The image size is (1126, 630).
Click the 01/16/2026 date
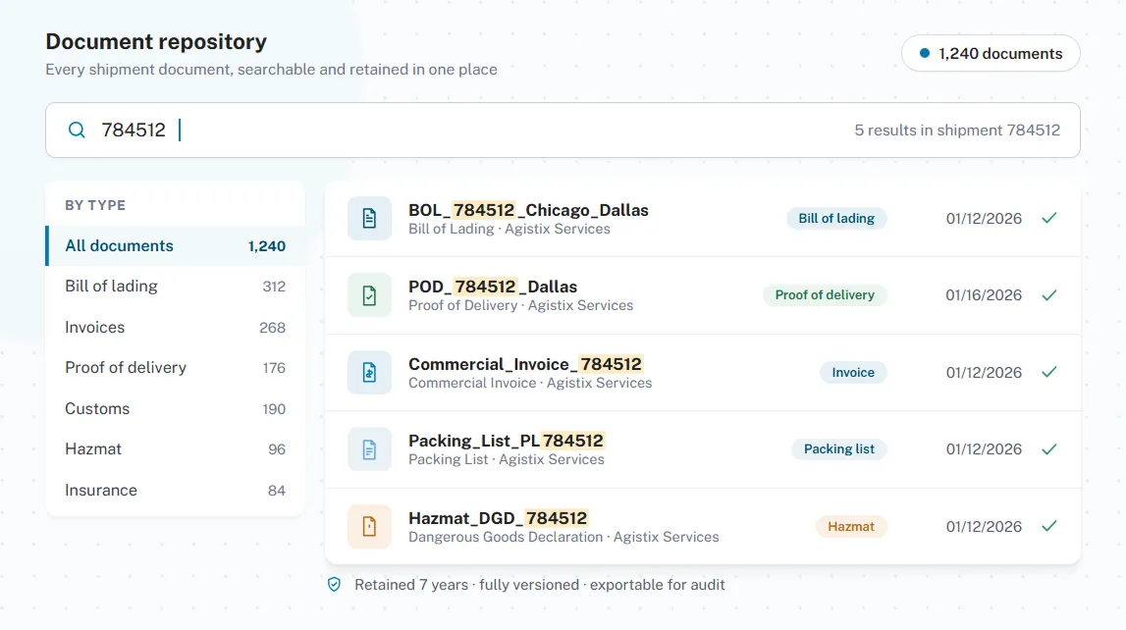pos(984,295)
